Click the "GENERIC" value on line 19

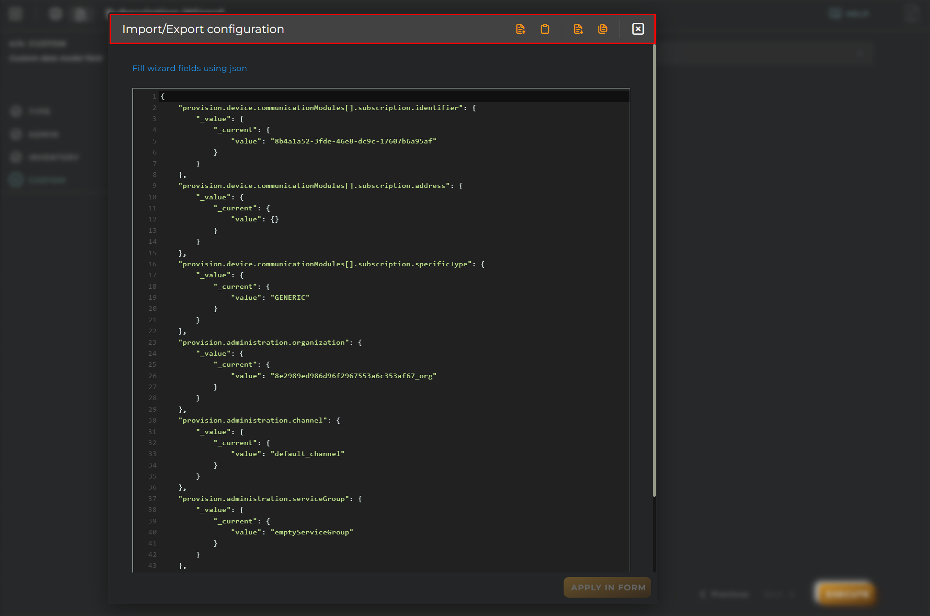tap(290, 297)
